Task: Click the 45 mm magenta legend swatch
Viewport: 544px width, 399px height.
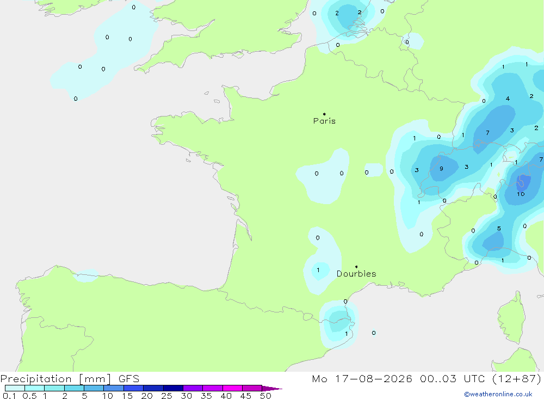Action: 252,388
